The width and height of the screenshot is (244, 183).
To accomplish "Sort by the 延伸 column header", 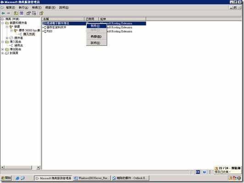I will [x=122, y=19].
